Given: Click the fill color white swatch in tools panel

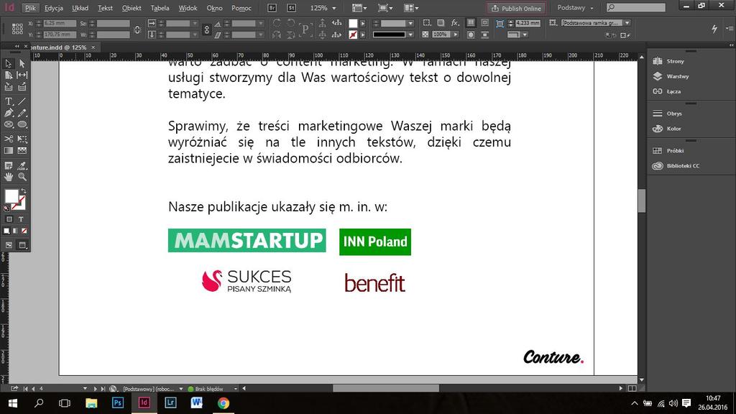Looking at the screenshot, I should coord(11,196).
